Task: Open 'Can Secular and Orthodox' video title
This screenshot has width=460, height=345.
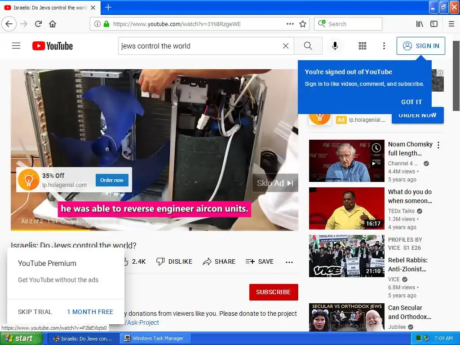Action: (x=410, y=312)
